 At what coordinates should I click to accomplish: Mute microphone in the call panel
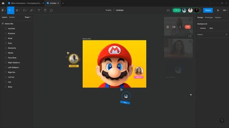point(168,27)
